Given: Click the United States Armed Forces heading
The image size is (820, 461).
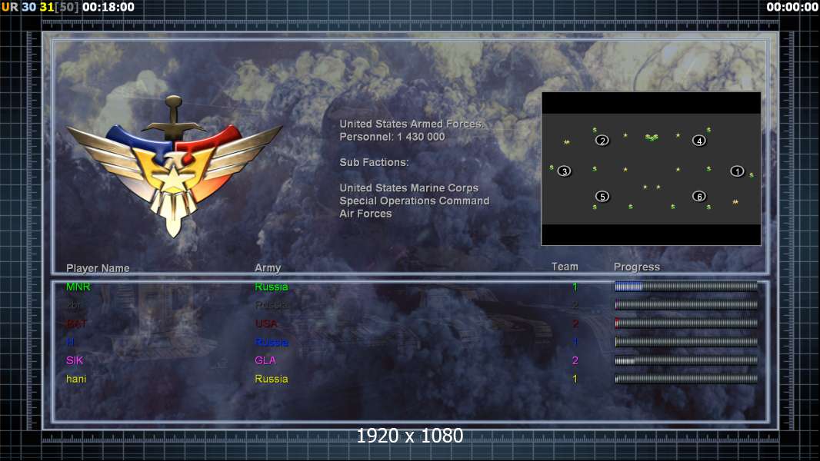Looking at the screenshot, I should 412,124.
